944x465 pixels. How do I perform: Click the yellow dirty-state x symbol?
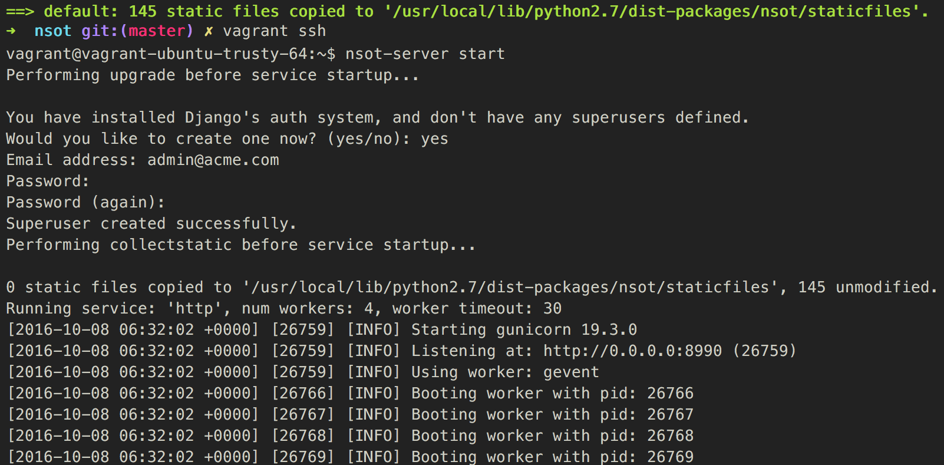pos(209,31)
